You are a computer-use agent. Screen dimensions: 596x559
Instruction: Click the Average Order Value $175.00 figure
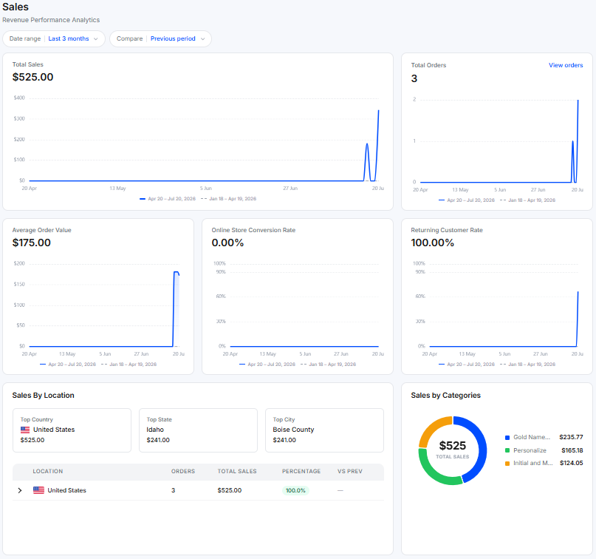click(32, 243)
